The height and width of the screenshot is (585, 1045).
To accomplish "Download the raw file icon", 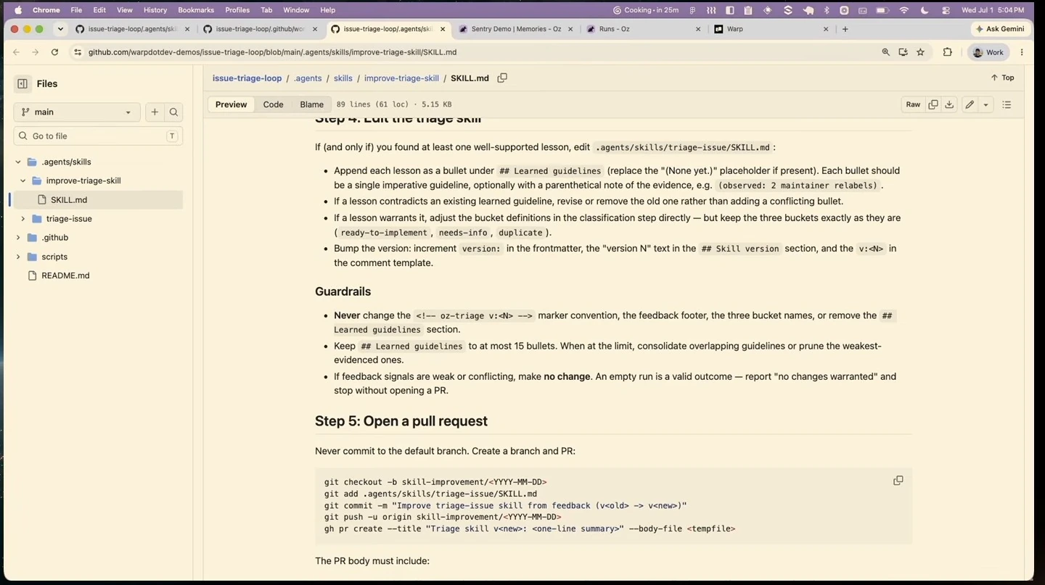I will [x=949, y=104].
